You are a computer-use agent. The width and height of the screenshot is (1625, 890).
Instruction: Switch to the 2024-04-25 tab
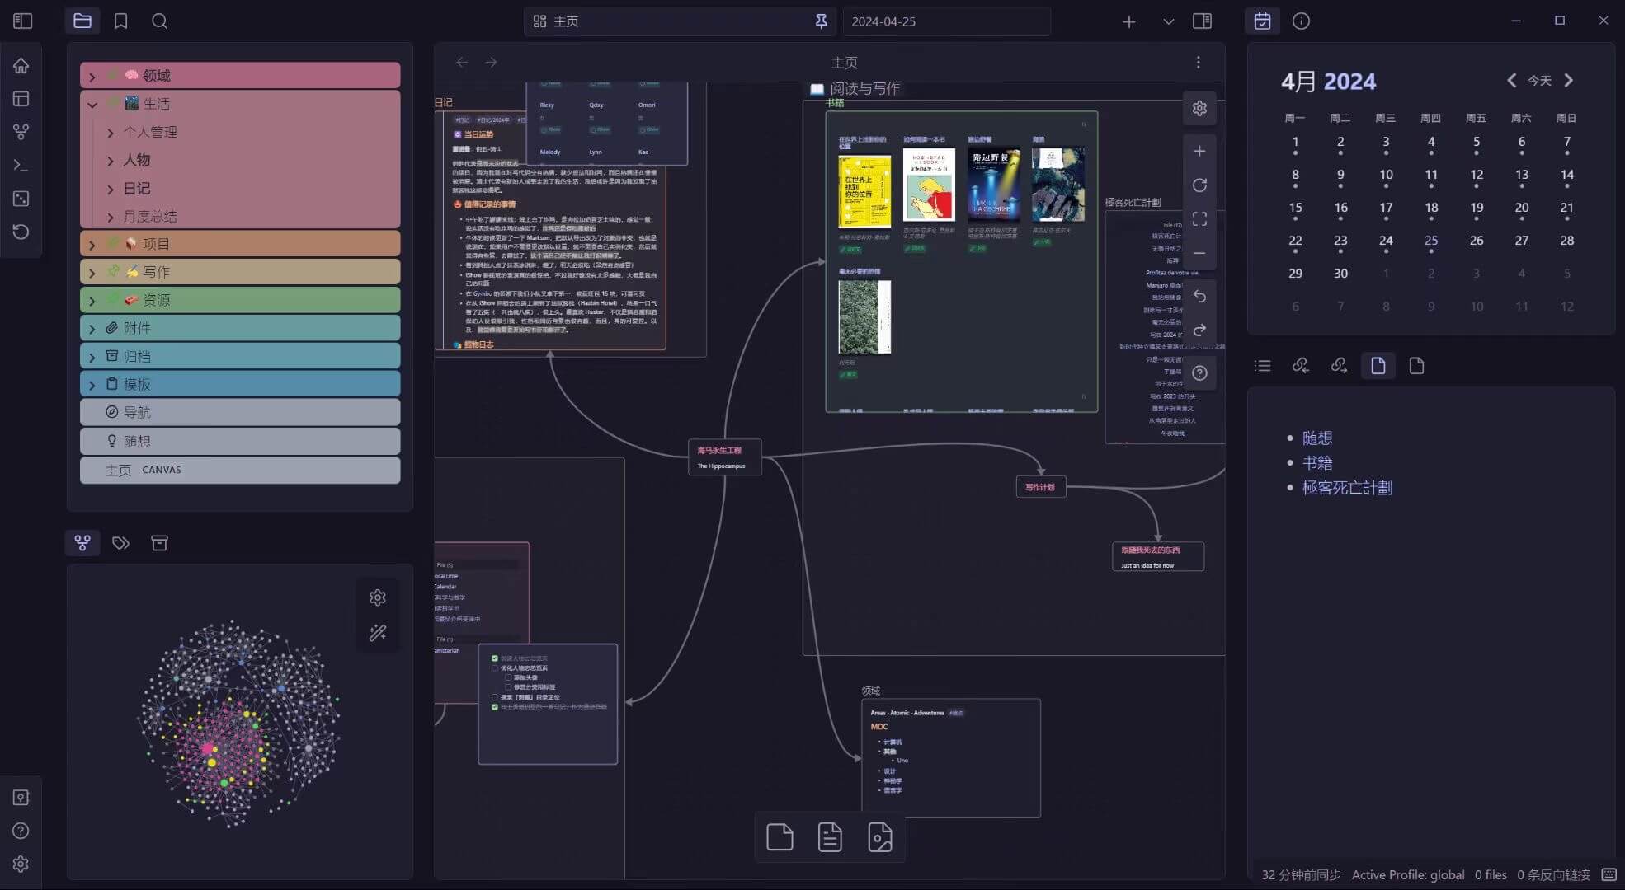pos(946,21)
